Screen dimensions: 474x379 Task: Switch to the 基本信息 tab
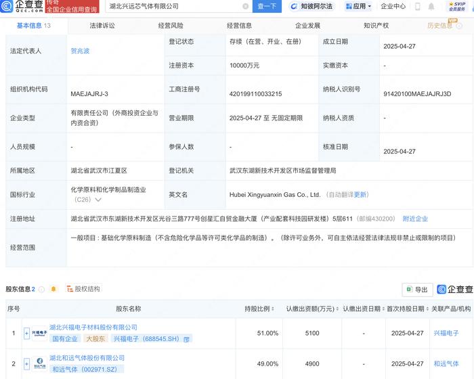coord(33,26)
